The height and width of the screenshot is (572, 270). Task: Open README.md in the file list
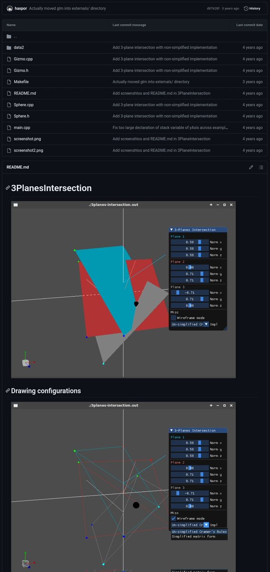[x=25, y=93]
